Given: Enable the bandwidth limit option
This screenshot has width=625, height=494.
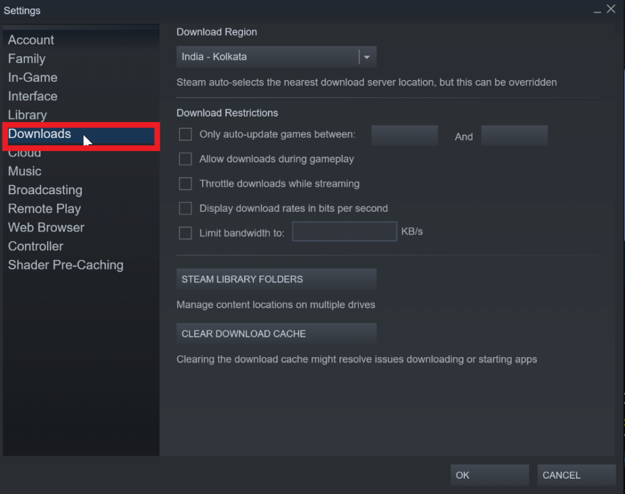Looking at the screenshot, I should [185, 233].
